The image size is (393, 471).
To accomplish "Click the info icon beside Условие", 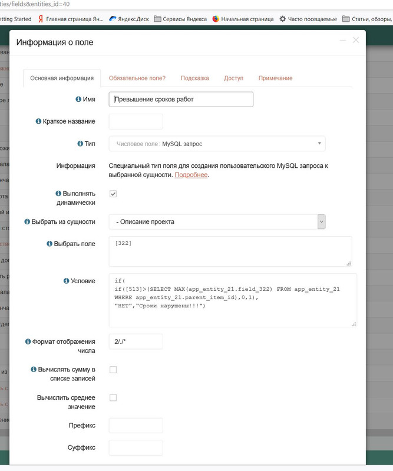I will click(x=66, y=281).
